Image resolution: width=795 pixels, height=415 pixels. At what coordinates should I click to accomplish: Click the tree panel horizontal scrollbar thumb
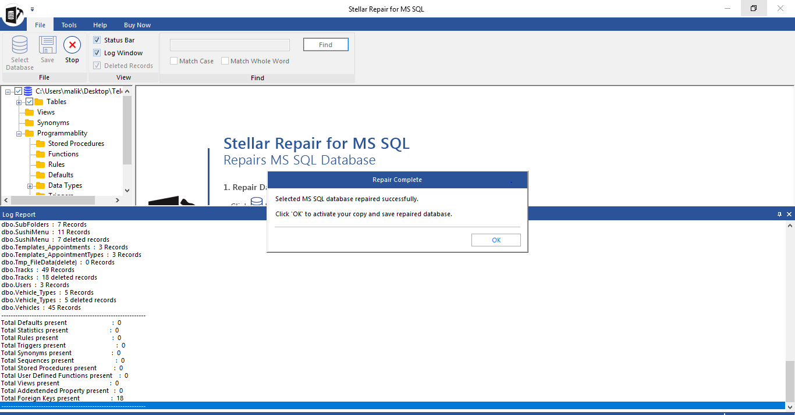pyautogui.click(x=52, y=200)
